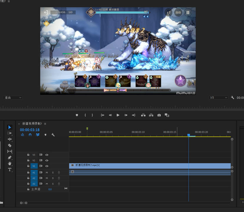This screenshot has width=244, height=212.
Task: Mute track A1
Action: [x=47, y=173]
